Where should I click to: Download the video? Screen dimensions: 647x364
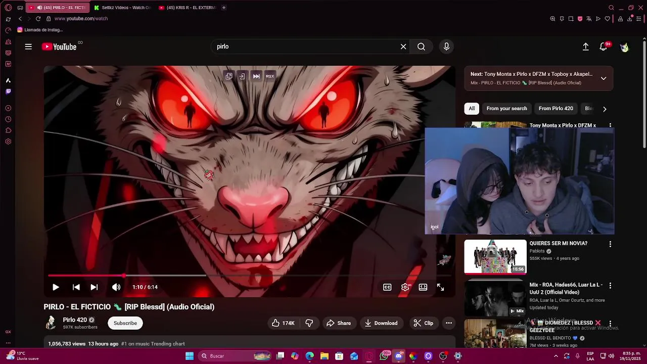381,323
